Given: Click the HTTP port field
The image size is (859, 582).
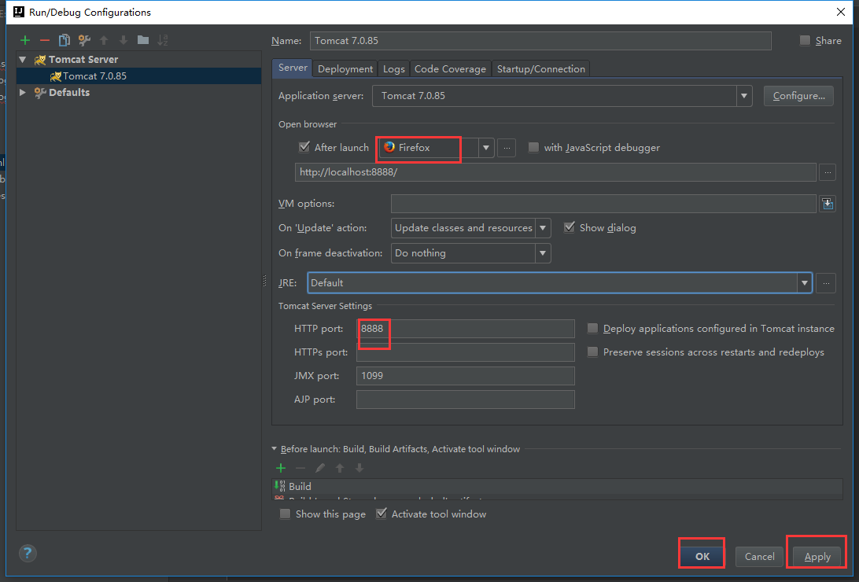Looking at the screenshot, I should click(466, 329).
